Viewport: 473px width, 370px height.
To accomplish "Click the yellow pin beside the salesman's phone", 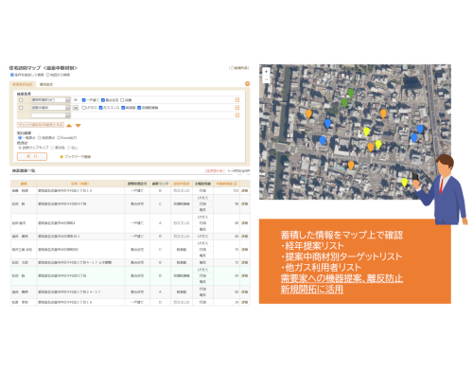I will click(405, 183).
